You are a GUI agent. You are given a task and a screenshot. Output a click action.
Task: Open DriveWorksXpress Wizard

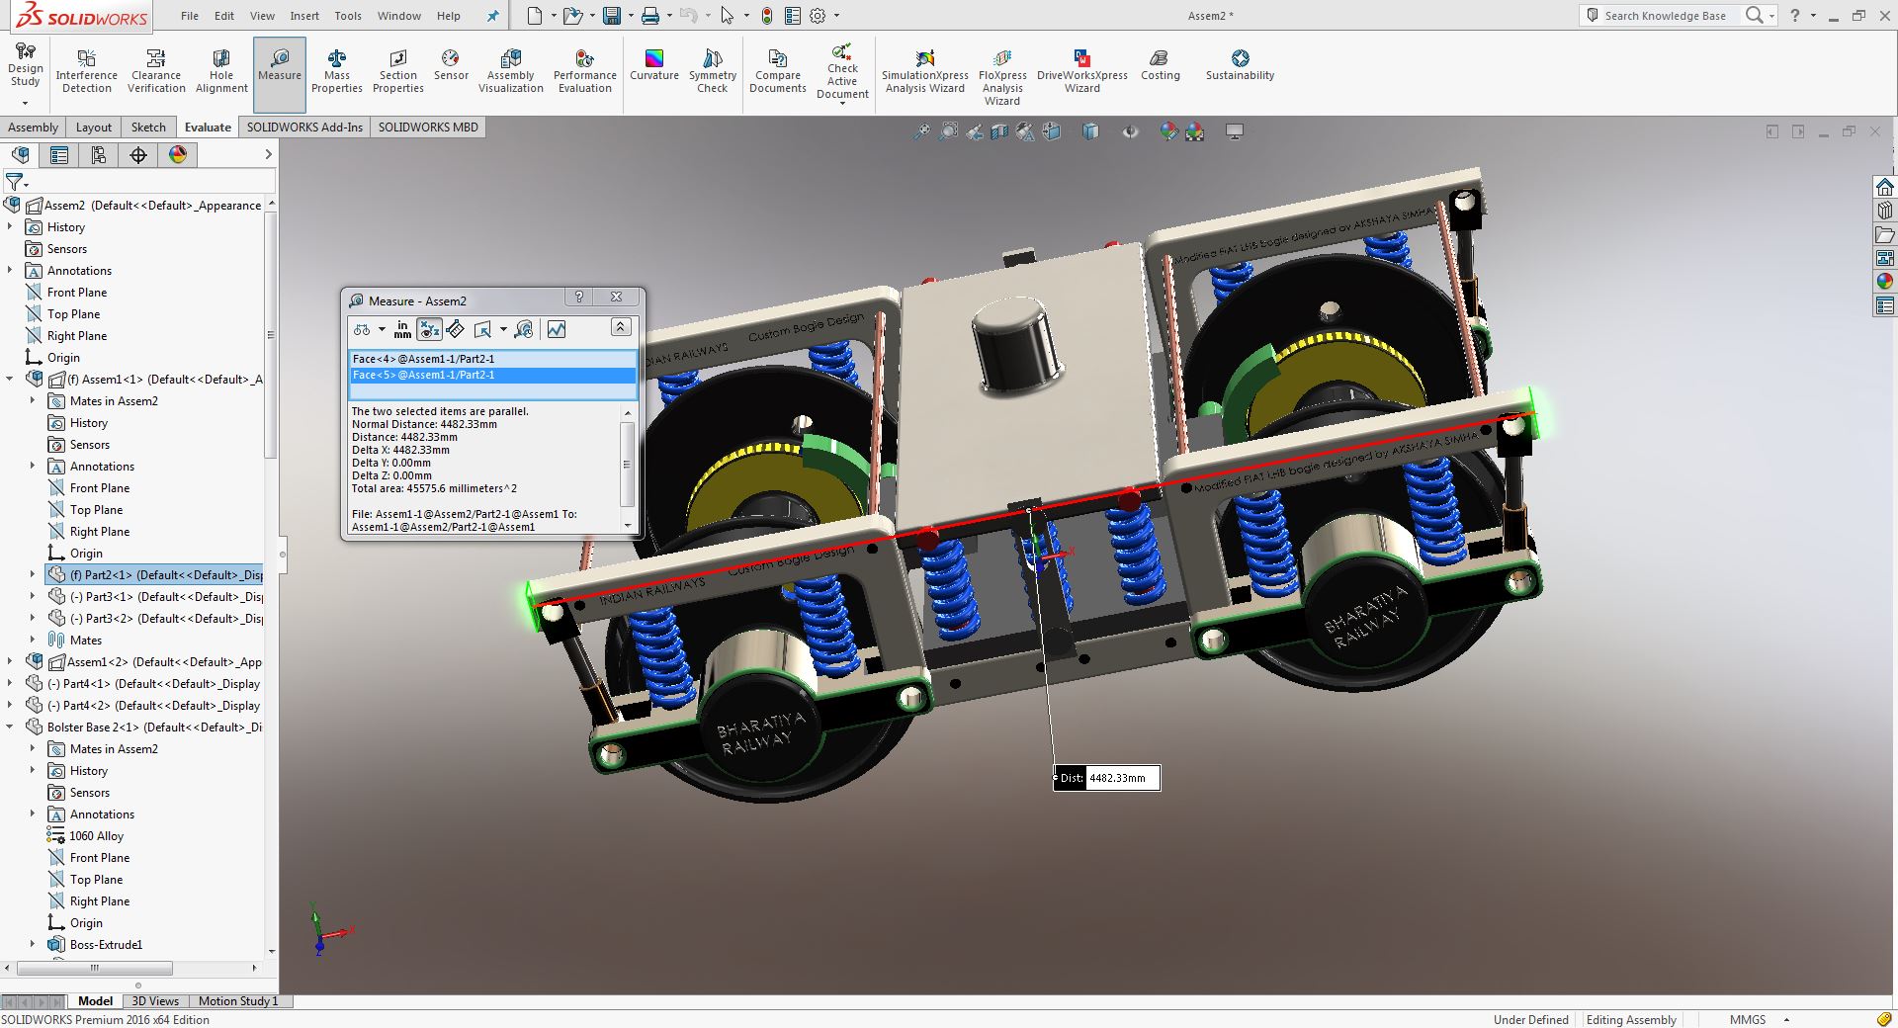point(1082,71)
